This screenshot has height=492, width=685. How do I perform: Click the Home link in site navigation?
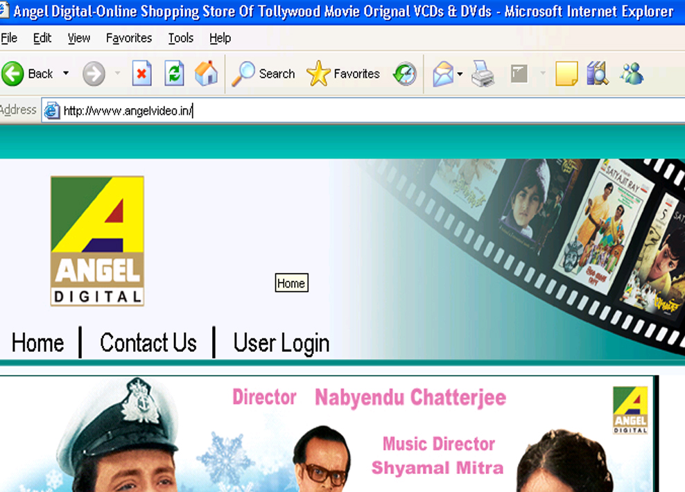tap(37, 343)
